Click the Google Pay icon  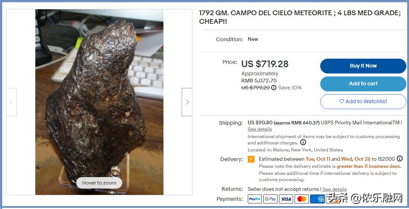(270, 199)
